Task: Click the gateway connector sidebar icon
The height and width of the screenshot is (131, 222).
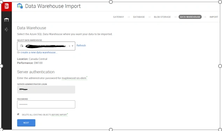Action: pos(7,29)
